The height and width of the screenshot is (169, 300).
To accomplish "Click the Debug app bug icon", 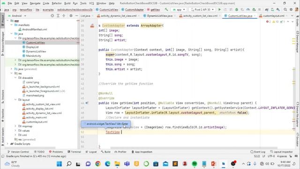I will click(237, 9).
